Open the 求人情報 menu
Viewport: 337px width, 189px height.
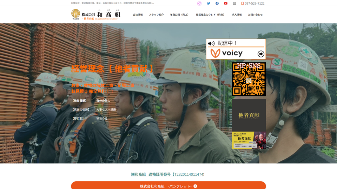click(x=237, y=15)
